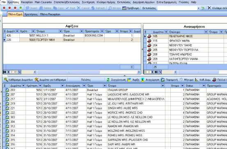Open the Επώνυμο column filter in the Αναχωρήσεις grid
This screenshot has height=149, width=227.
[206, 32]
